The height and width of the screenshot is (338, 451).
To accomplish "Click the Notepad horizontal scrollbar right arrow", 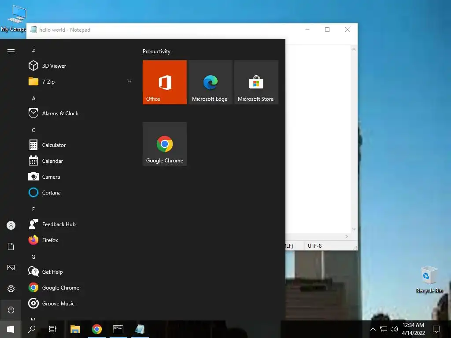I will pos(347,236).
